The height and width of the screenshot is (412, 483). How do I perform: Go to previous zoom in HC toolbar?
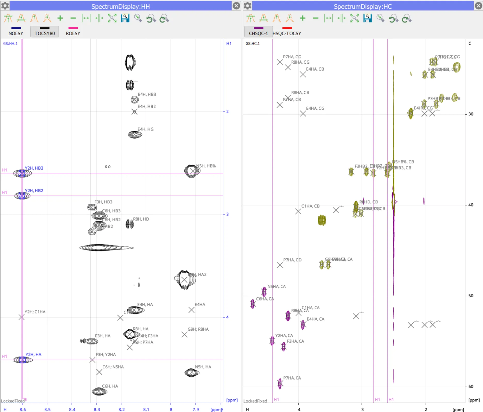click(394, 19)
